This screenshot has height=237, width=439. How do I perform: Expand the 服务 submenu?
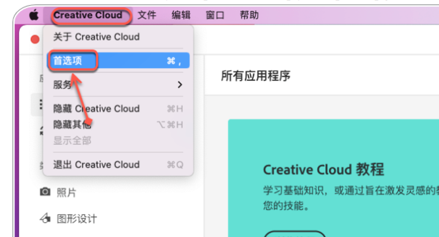(118, 85)
